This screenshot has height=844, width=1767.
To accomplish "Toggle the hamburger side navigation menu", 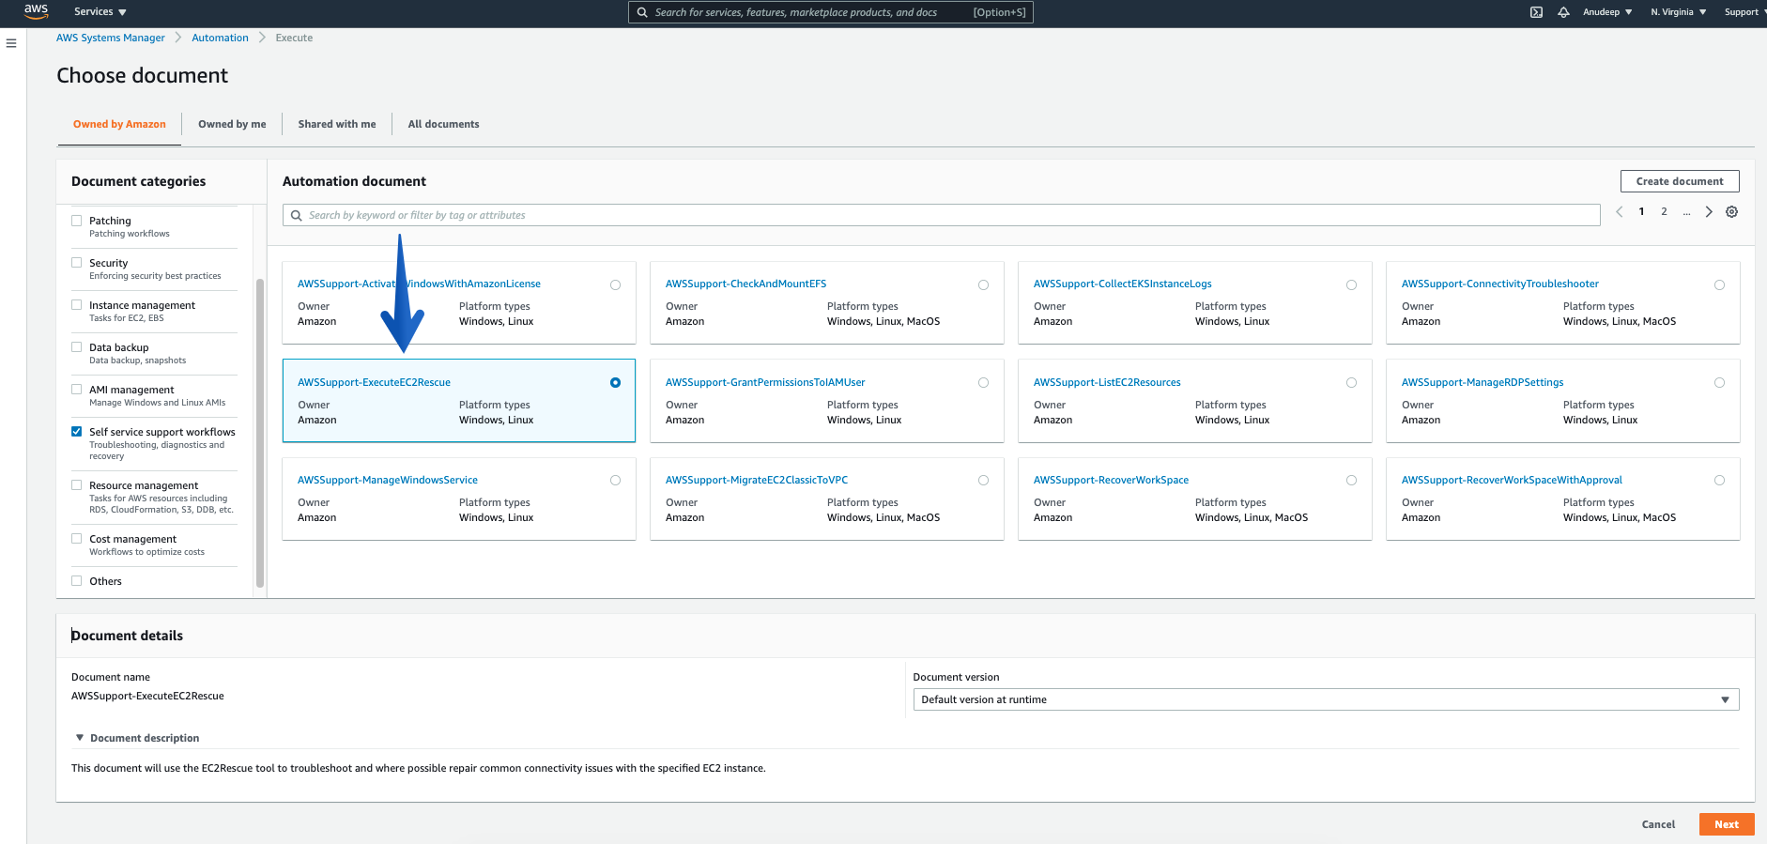I will tap(11, 43).
